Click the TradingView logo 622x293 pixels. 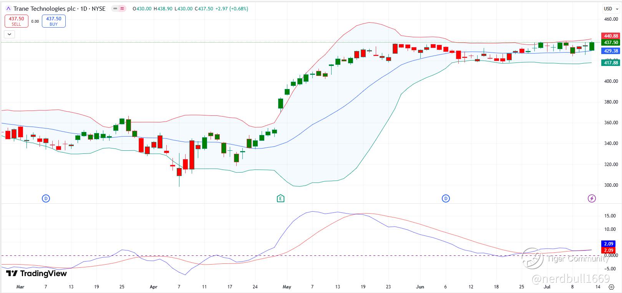tap(36, 273)
